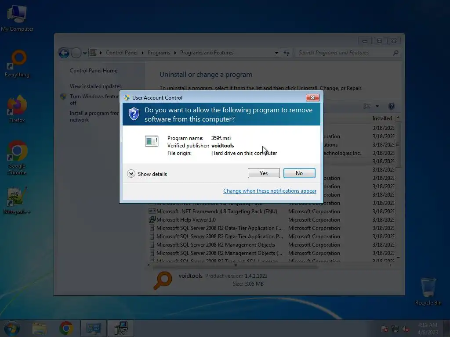Click the search magnifier icon in Control Panel
The height and width of the screenshot is (337, 450).
(396, 53)
